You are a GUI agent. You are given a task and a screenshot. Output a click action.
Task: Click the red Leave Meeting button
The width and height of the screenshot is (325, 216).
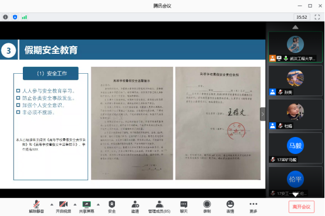point(302,207)
